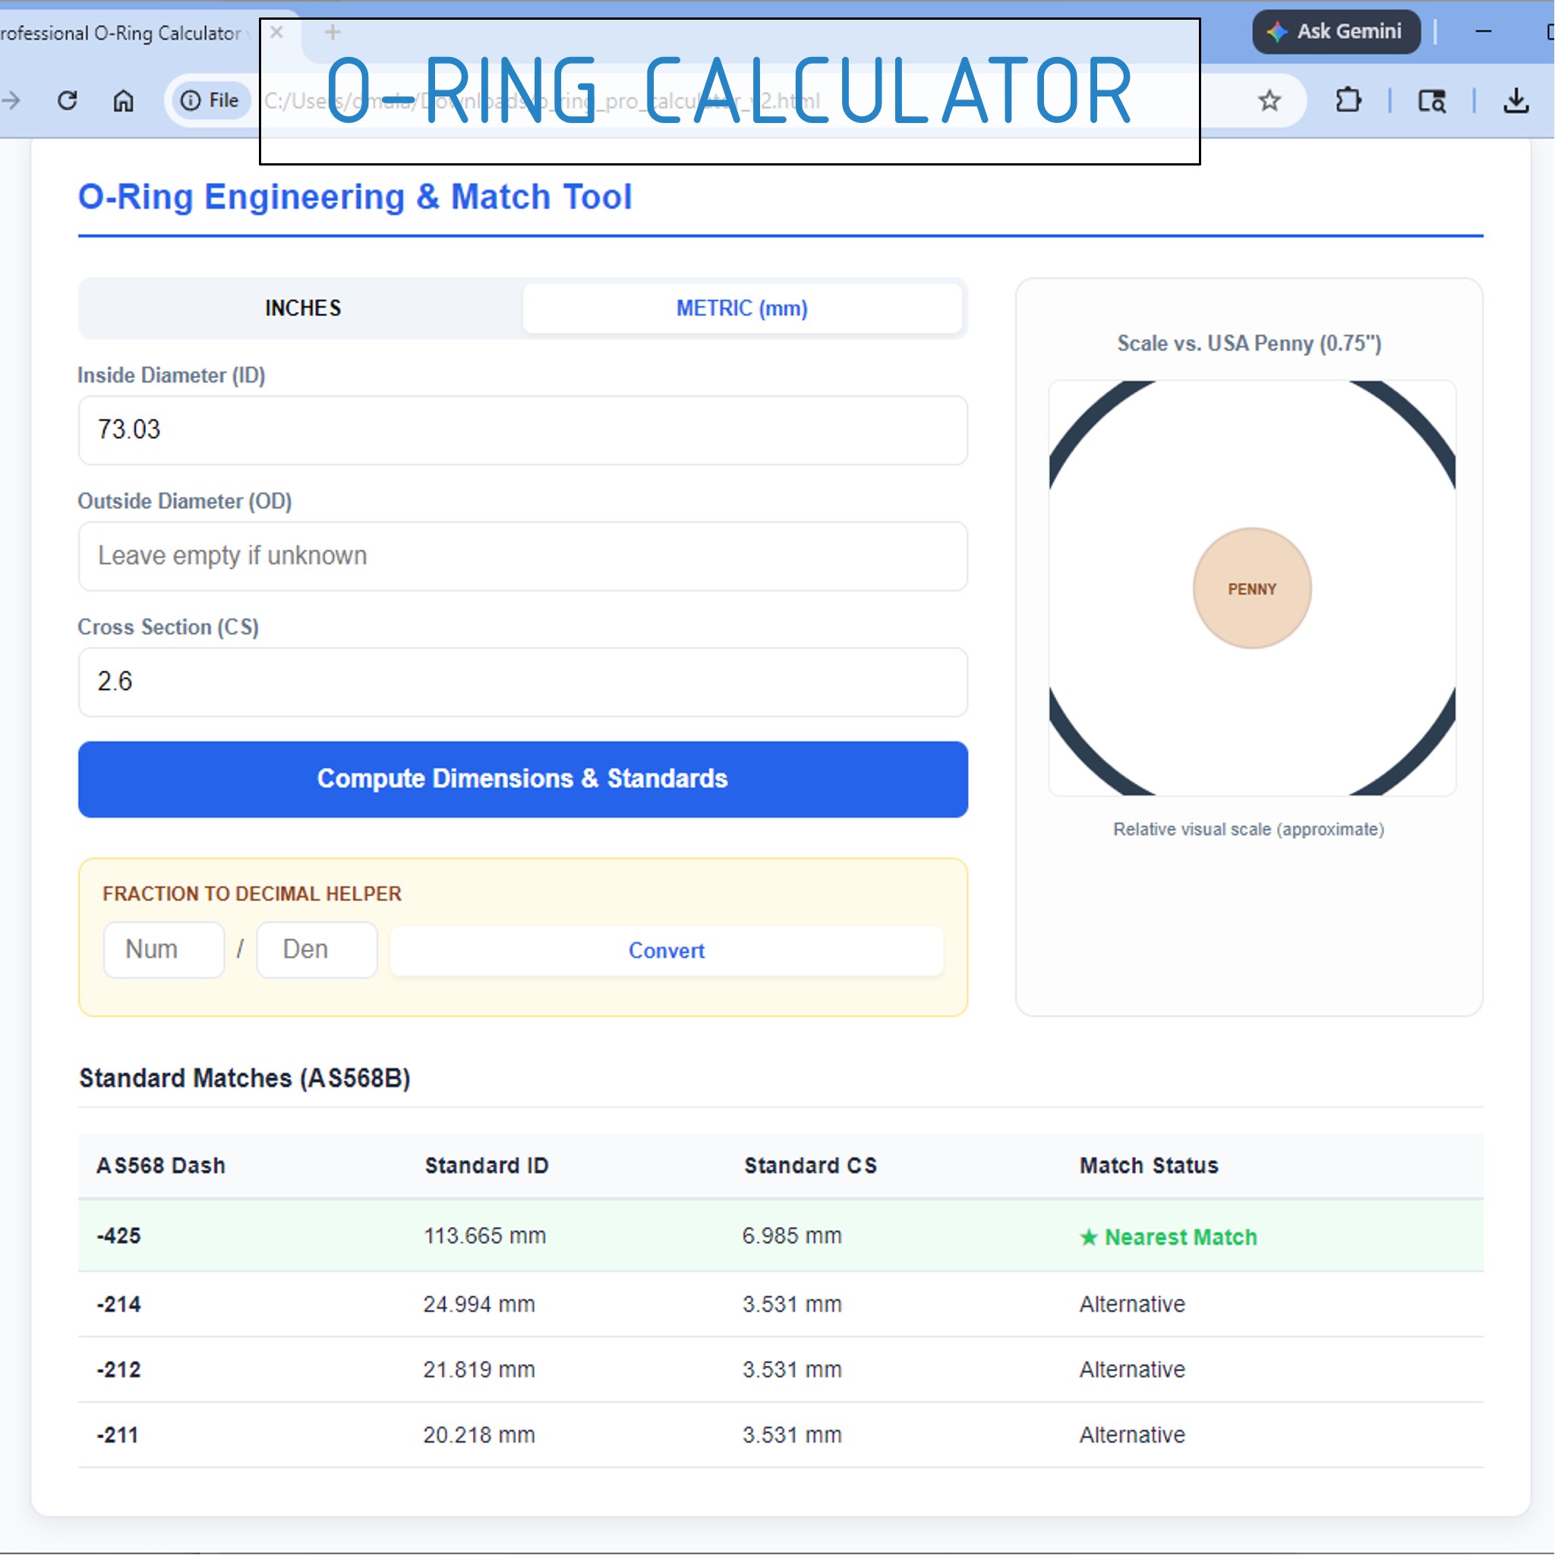Click the O-Ring Engineering & Match Tool heading

[355, 197]
